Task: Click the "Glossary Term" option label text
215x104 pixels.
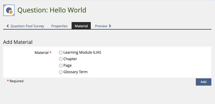Action: point(75,72)
